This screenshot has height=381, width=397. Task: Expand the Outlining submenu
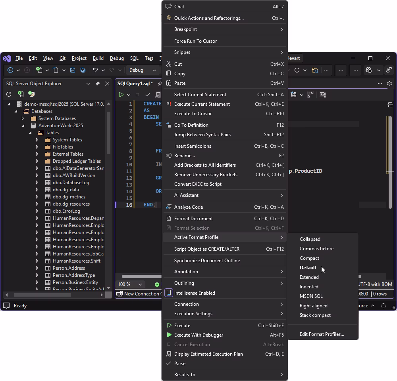click(x=225, y=283)
